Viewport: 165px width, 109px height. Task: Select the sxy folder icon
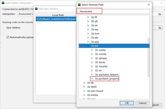click(x=93, y=30)
